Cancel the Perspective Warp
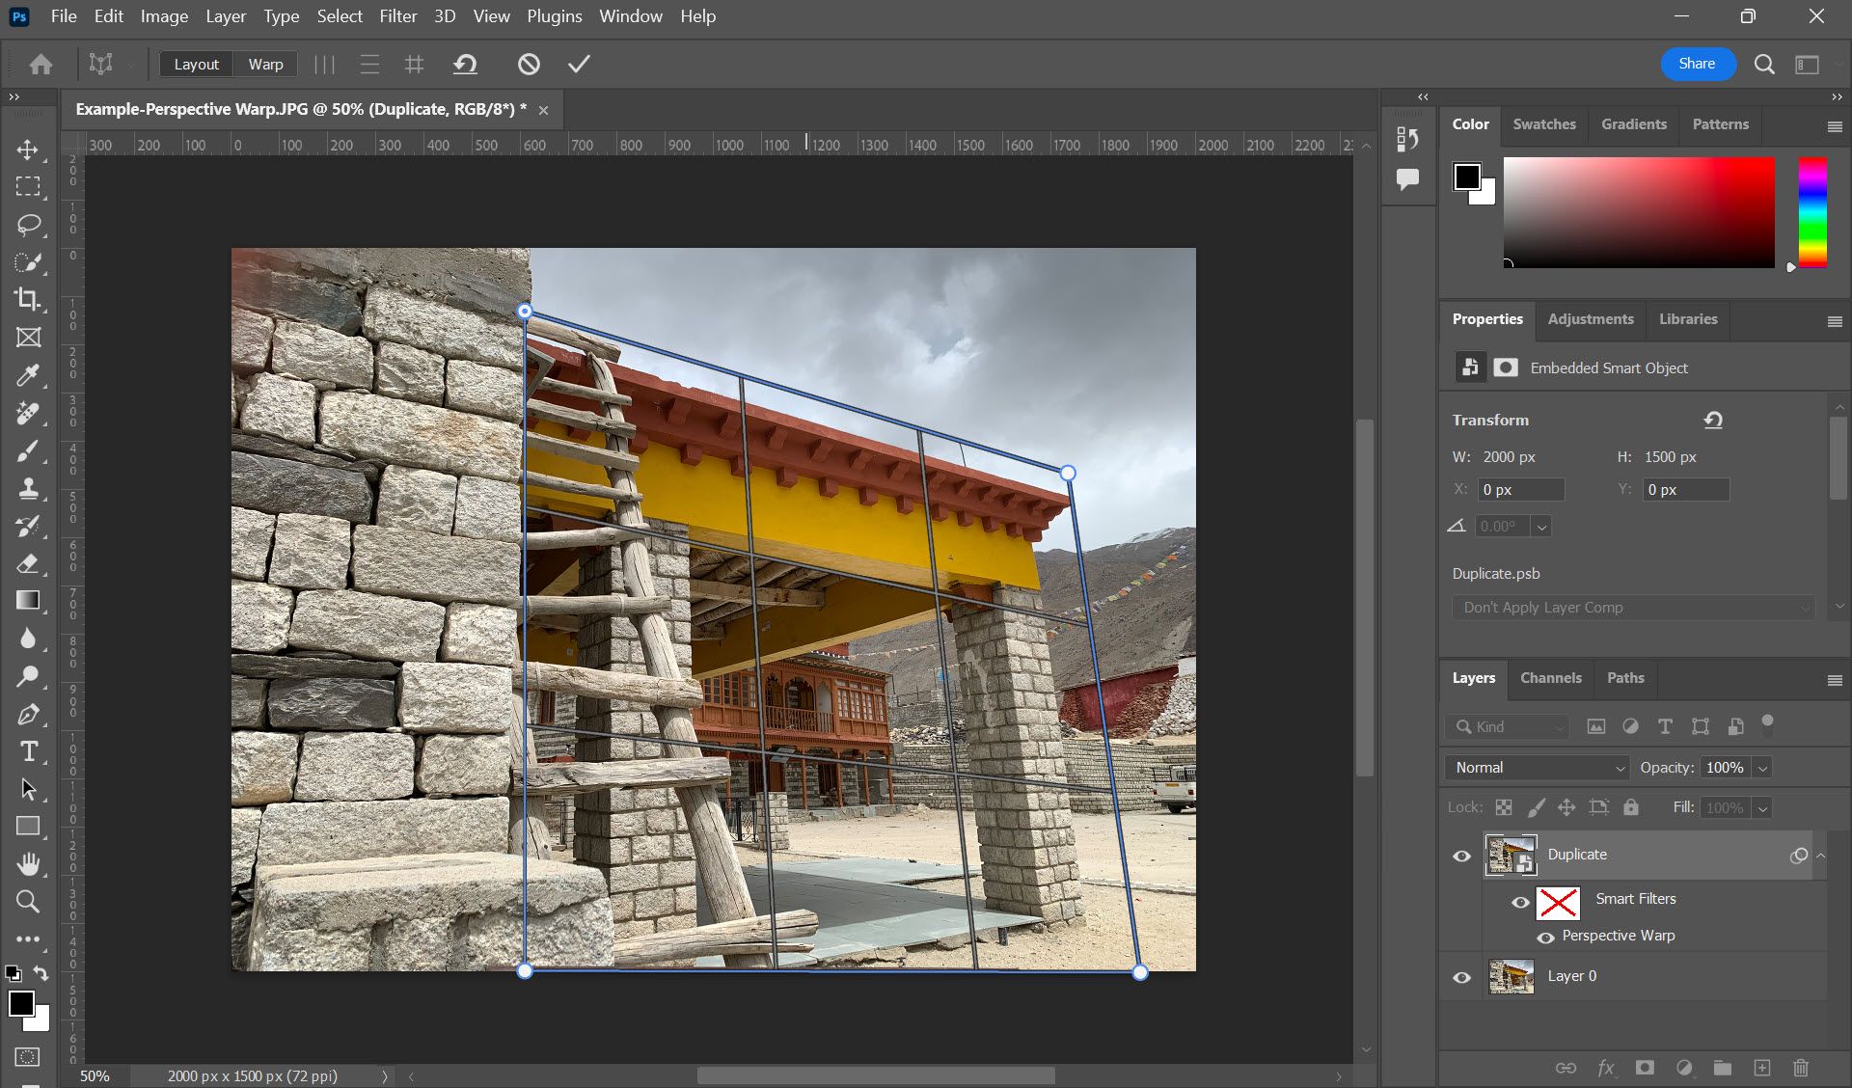Screen dimensions: 1852x1088 tap(529, 65)
